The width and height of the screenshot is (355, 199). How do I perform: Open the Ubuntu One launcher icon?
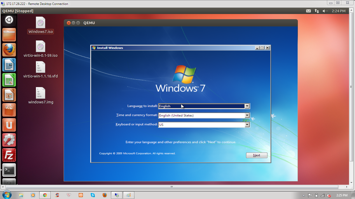pos(9,125)
